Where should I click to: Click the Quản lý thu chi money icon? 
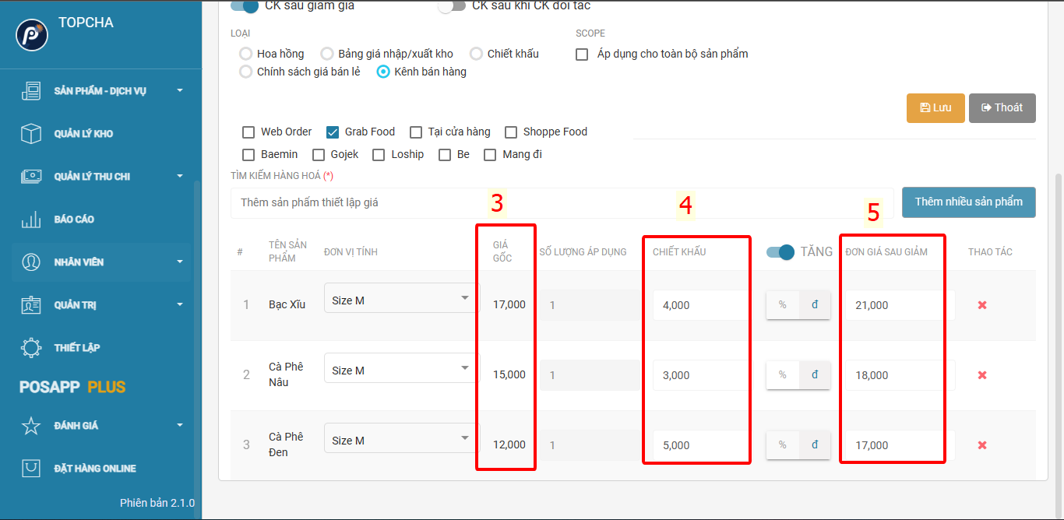31,177
